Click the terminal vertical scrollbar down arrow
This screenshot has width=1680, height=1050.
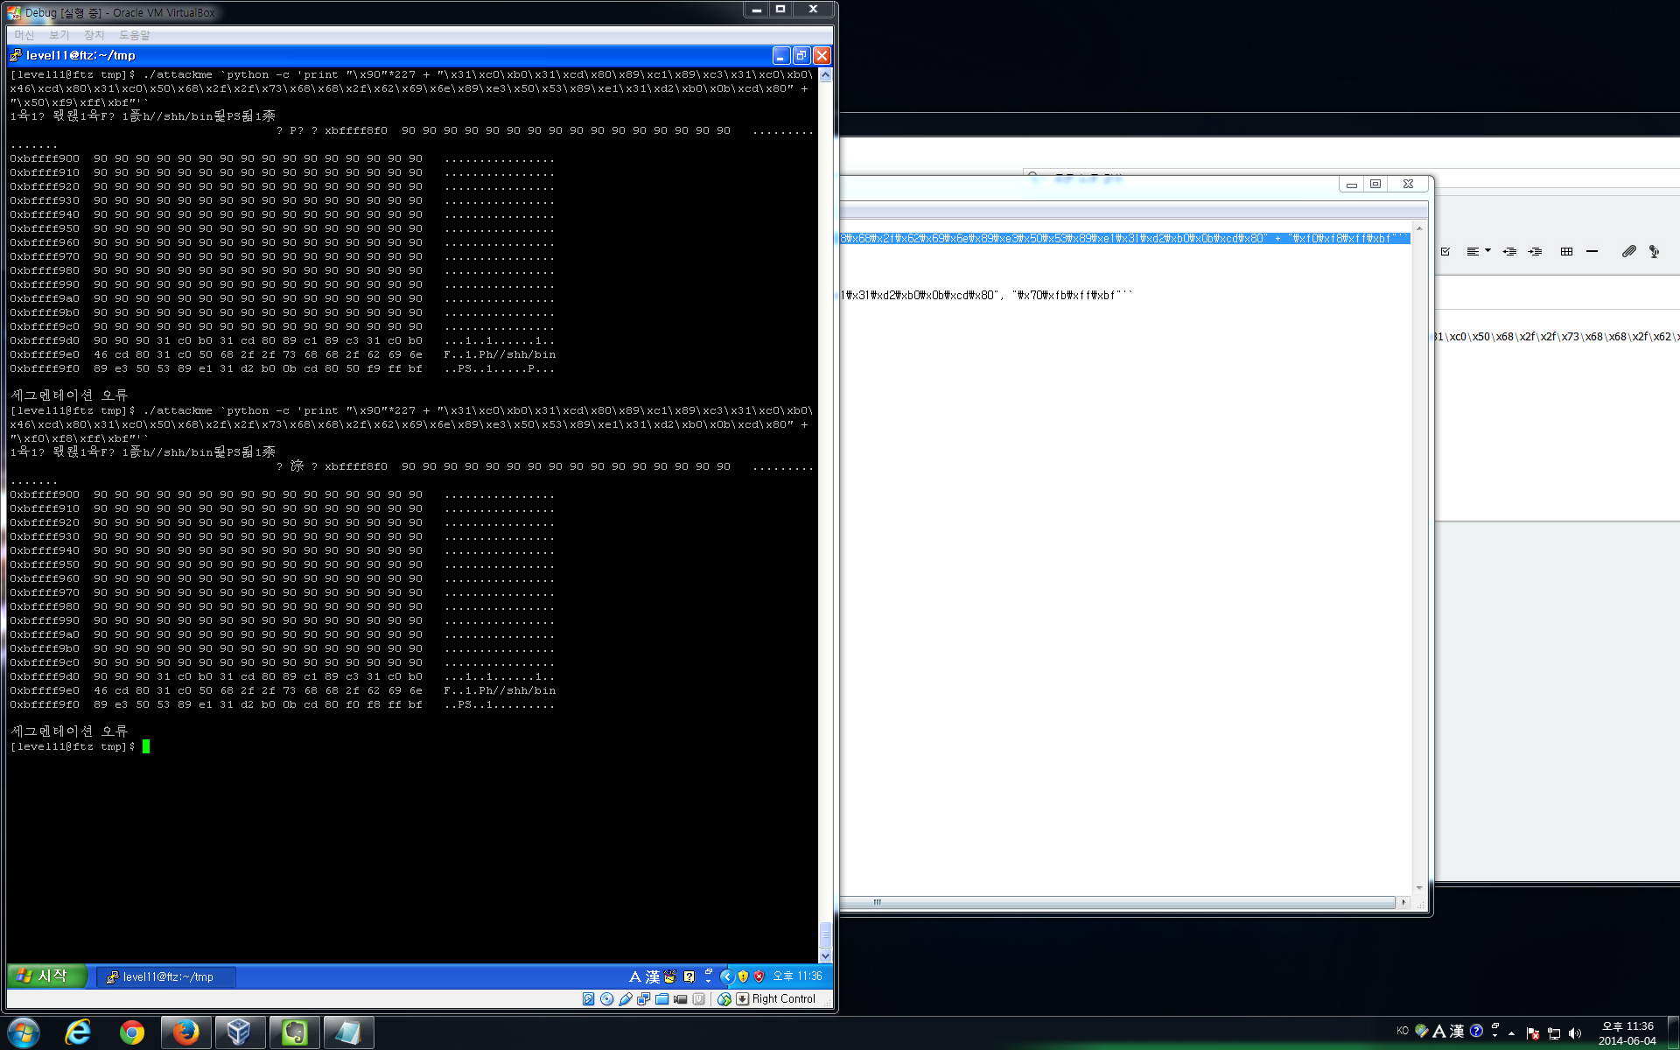click(825, 956)
